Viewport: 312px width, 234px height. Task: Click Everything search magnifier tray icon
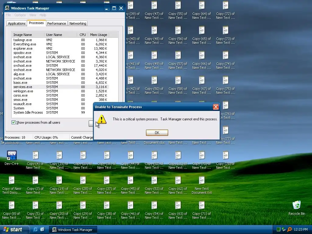click(x=289, y=229)
